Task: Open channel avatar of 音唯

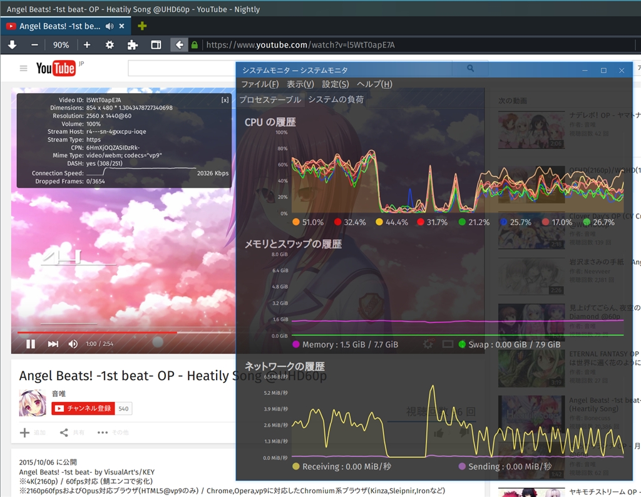Action: point(33,402)
